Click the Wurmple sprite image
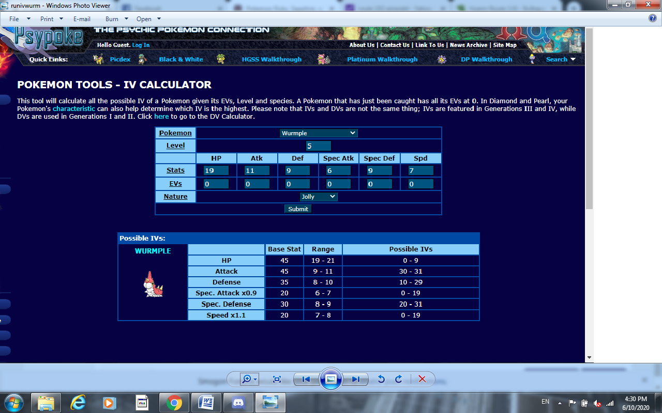Image resolution: width=662 pixels, height=413 pixels. click(x=152, y=284)
